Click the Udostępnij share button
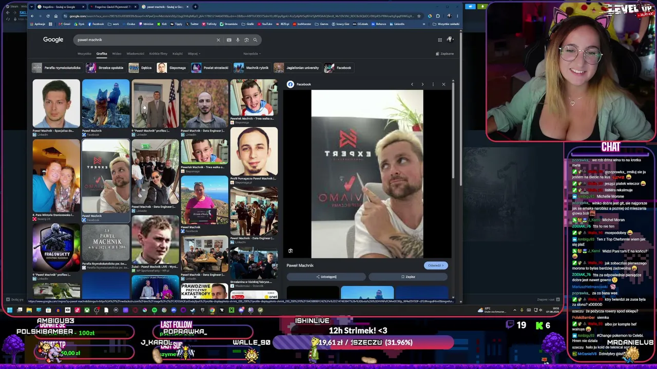The image size is (657, 369). [x=327, y=277]
